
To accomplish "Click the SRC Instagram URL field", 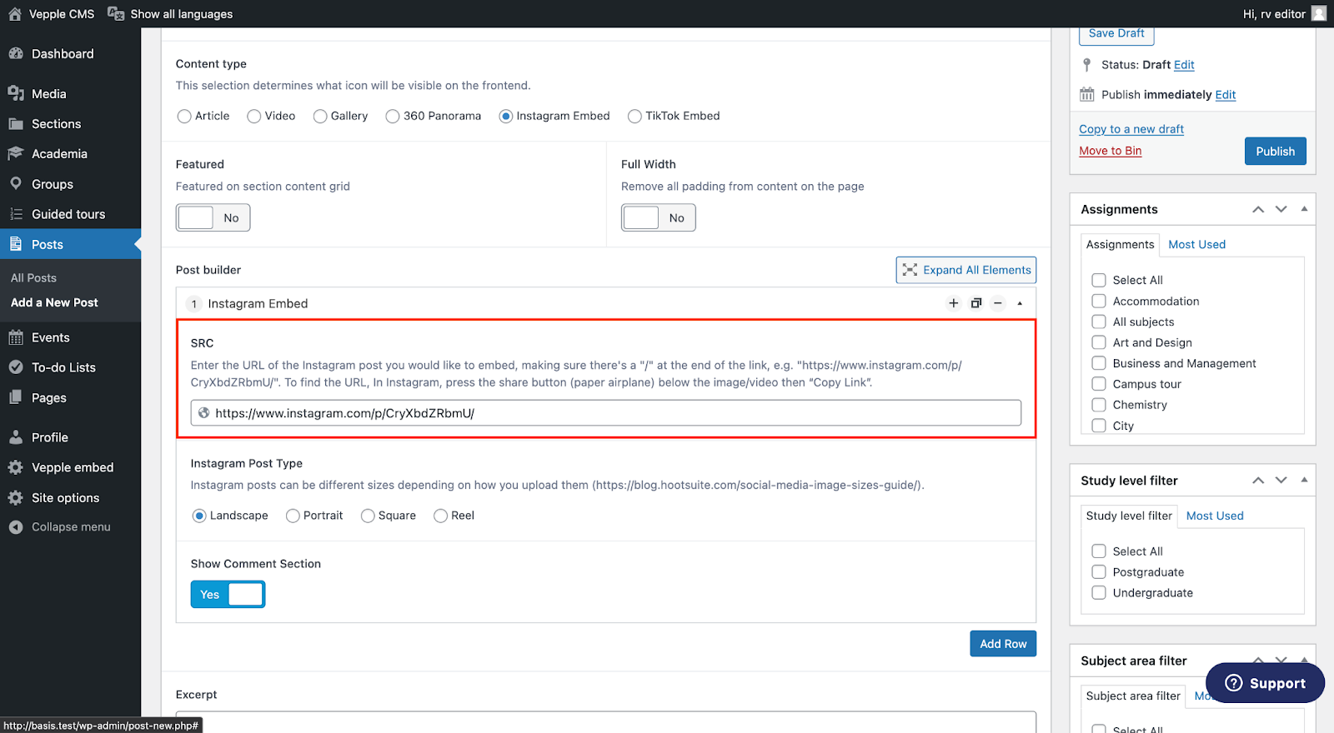I will tap(605, 413).
